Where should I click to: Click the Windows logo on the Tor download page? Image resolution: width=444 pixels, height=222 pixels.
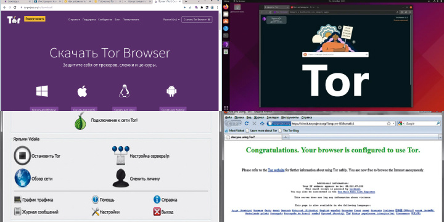[42, 91]
